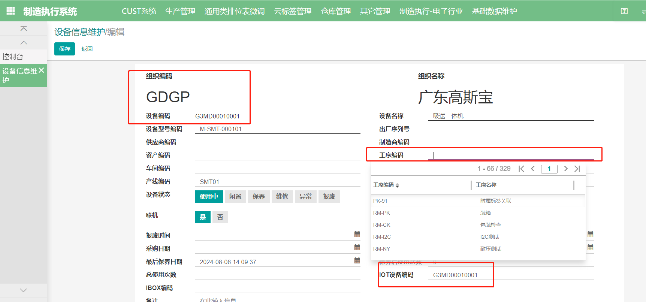646x302 pixels.
Task: Set device status to 保养
Action: click(x=259, y=196)
